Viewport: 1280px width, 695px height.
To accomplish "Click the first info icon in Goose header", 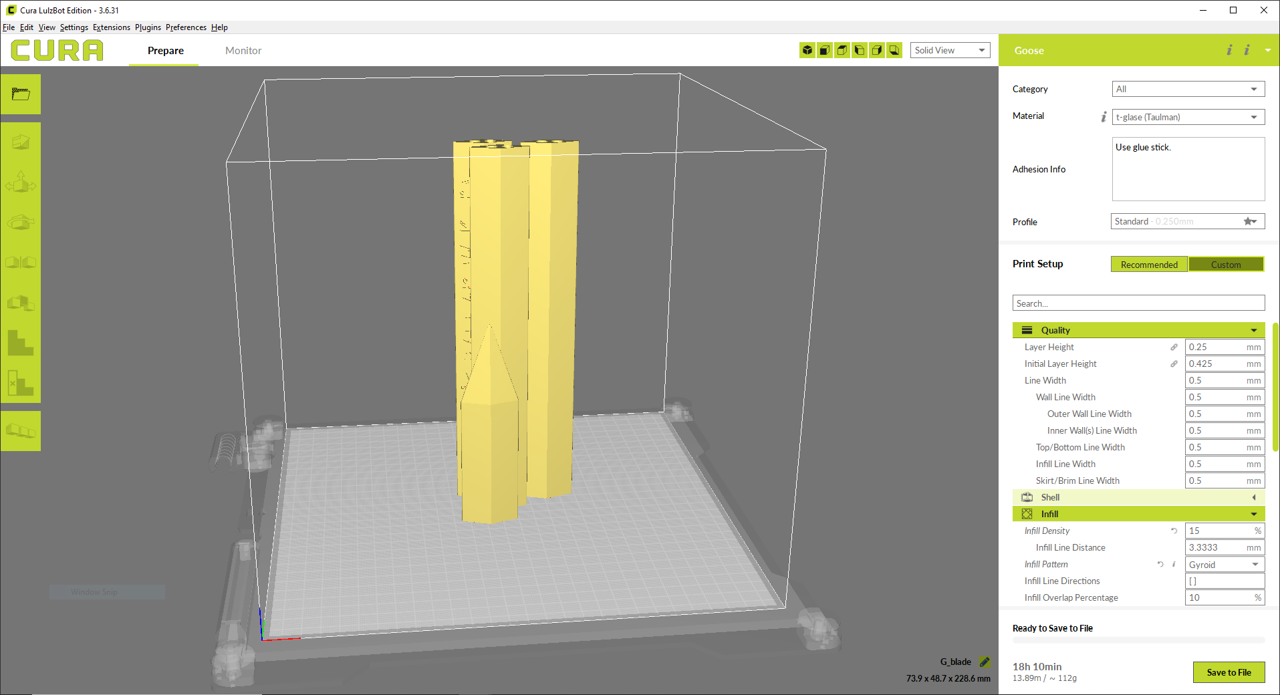I will [1229, 50].
